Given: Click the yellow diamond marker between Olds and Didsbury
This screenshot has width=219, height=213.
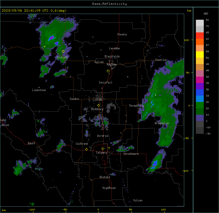Looking at the screenshot, I should pyautogui.click(x=99, y=105).
